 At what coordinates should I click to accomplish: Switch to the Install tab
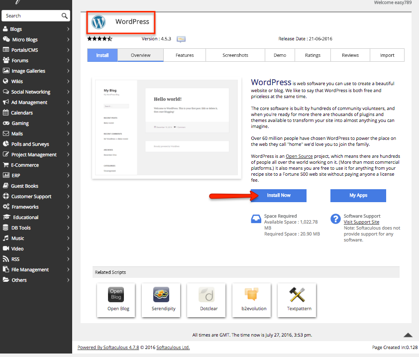103,55
